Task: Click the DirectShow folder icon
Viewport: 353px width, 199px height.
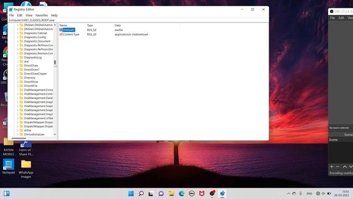Action: [22, 82]
